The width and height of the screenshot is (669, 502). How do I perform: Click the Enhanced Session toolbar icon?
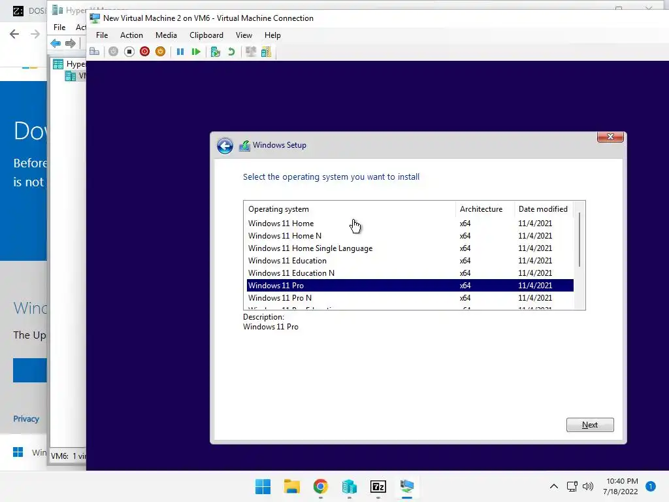(x=250, y=52)
